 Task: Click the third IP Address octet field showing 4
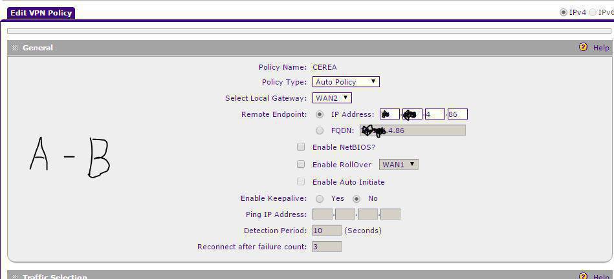coord(435,114)
